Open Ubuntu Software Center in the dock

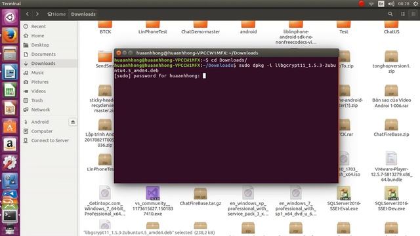[10, 127]
